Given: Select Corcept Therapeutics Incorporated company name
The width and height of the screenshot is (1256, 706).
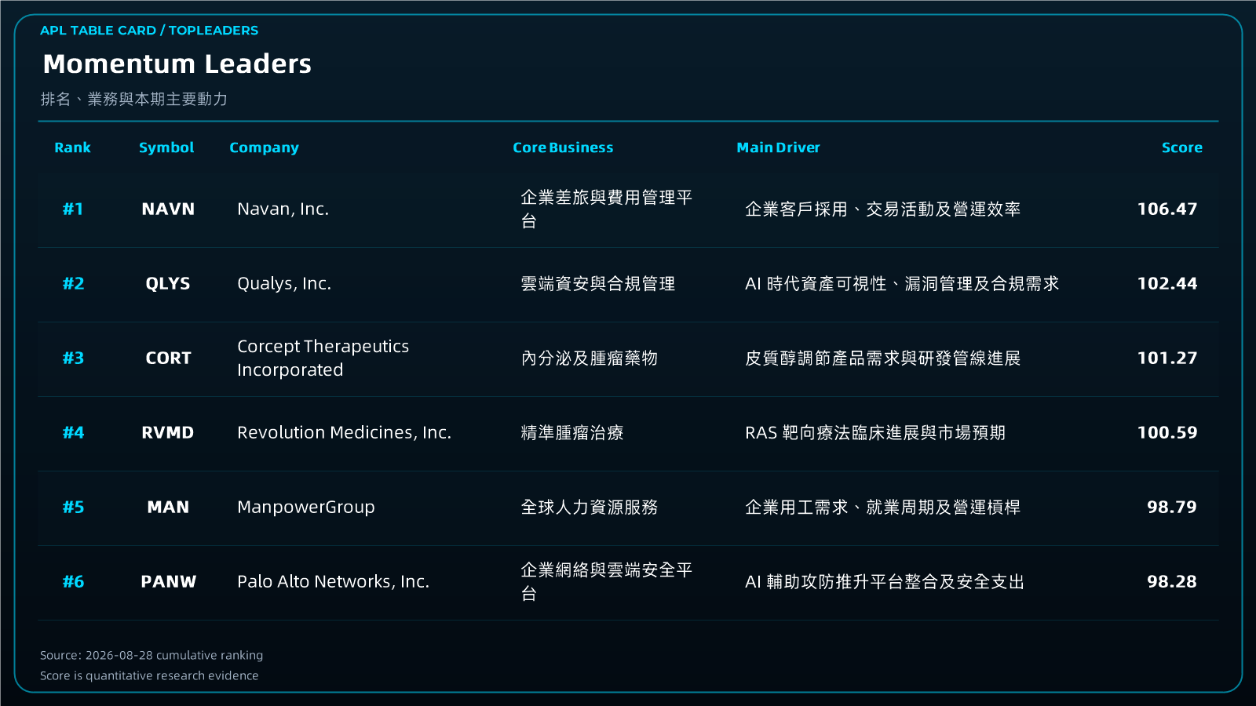Looking at the screenshot, I should [323, 358].
